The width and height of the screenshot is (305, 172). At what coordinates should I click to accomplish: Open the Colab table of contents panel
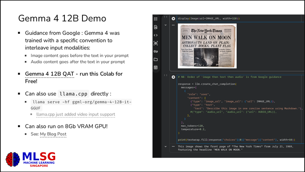[x=156, y=19]
